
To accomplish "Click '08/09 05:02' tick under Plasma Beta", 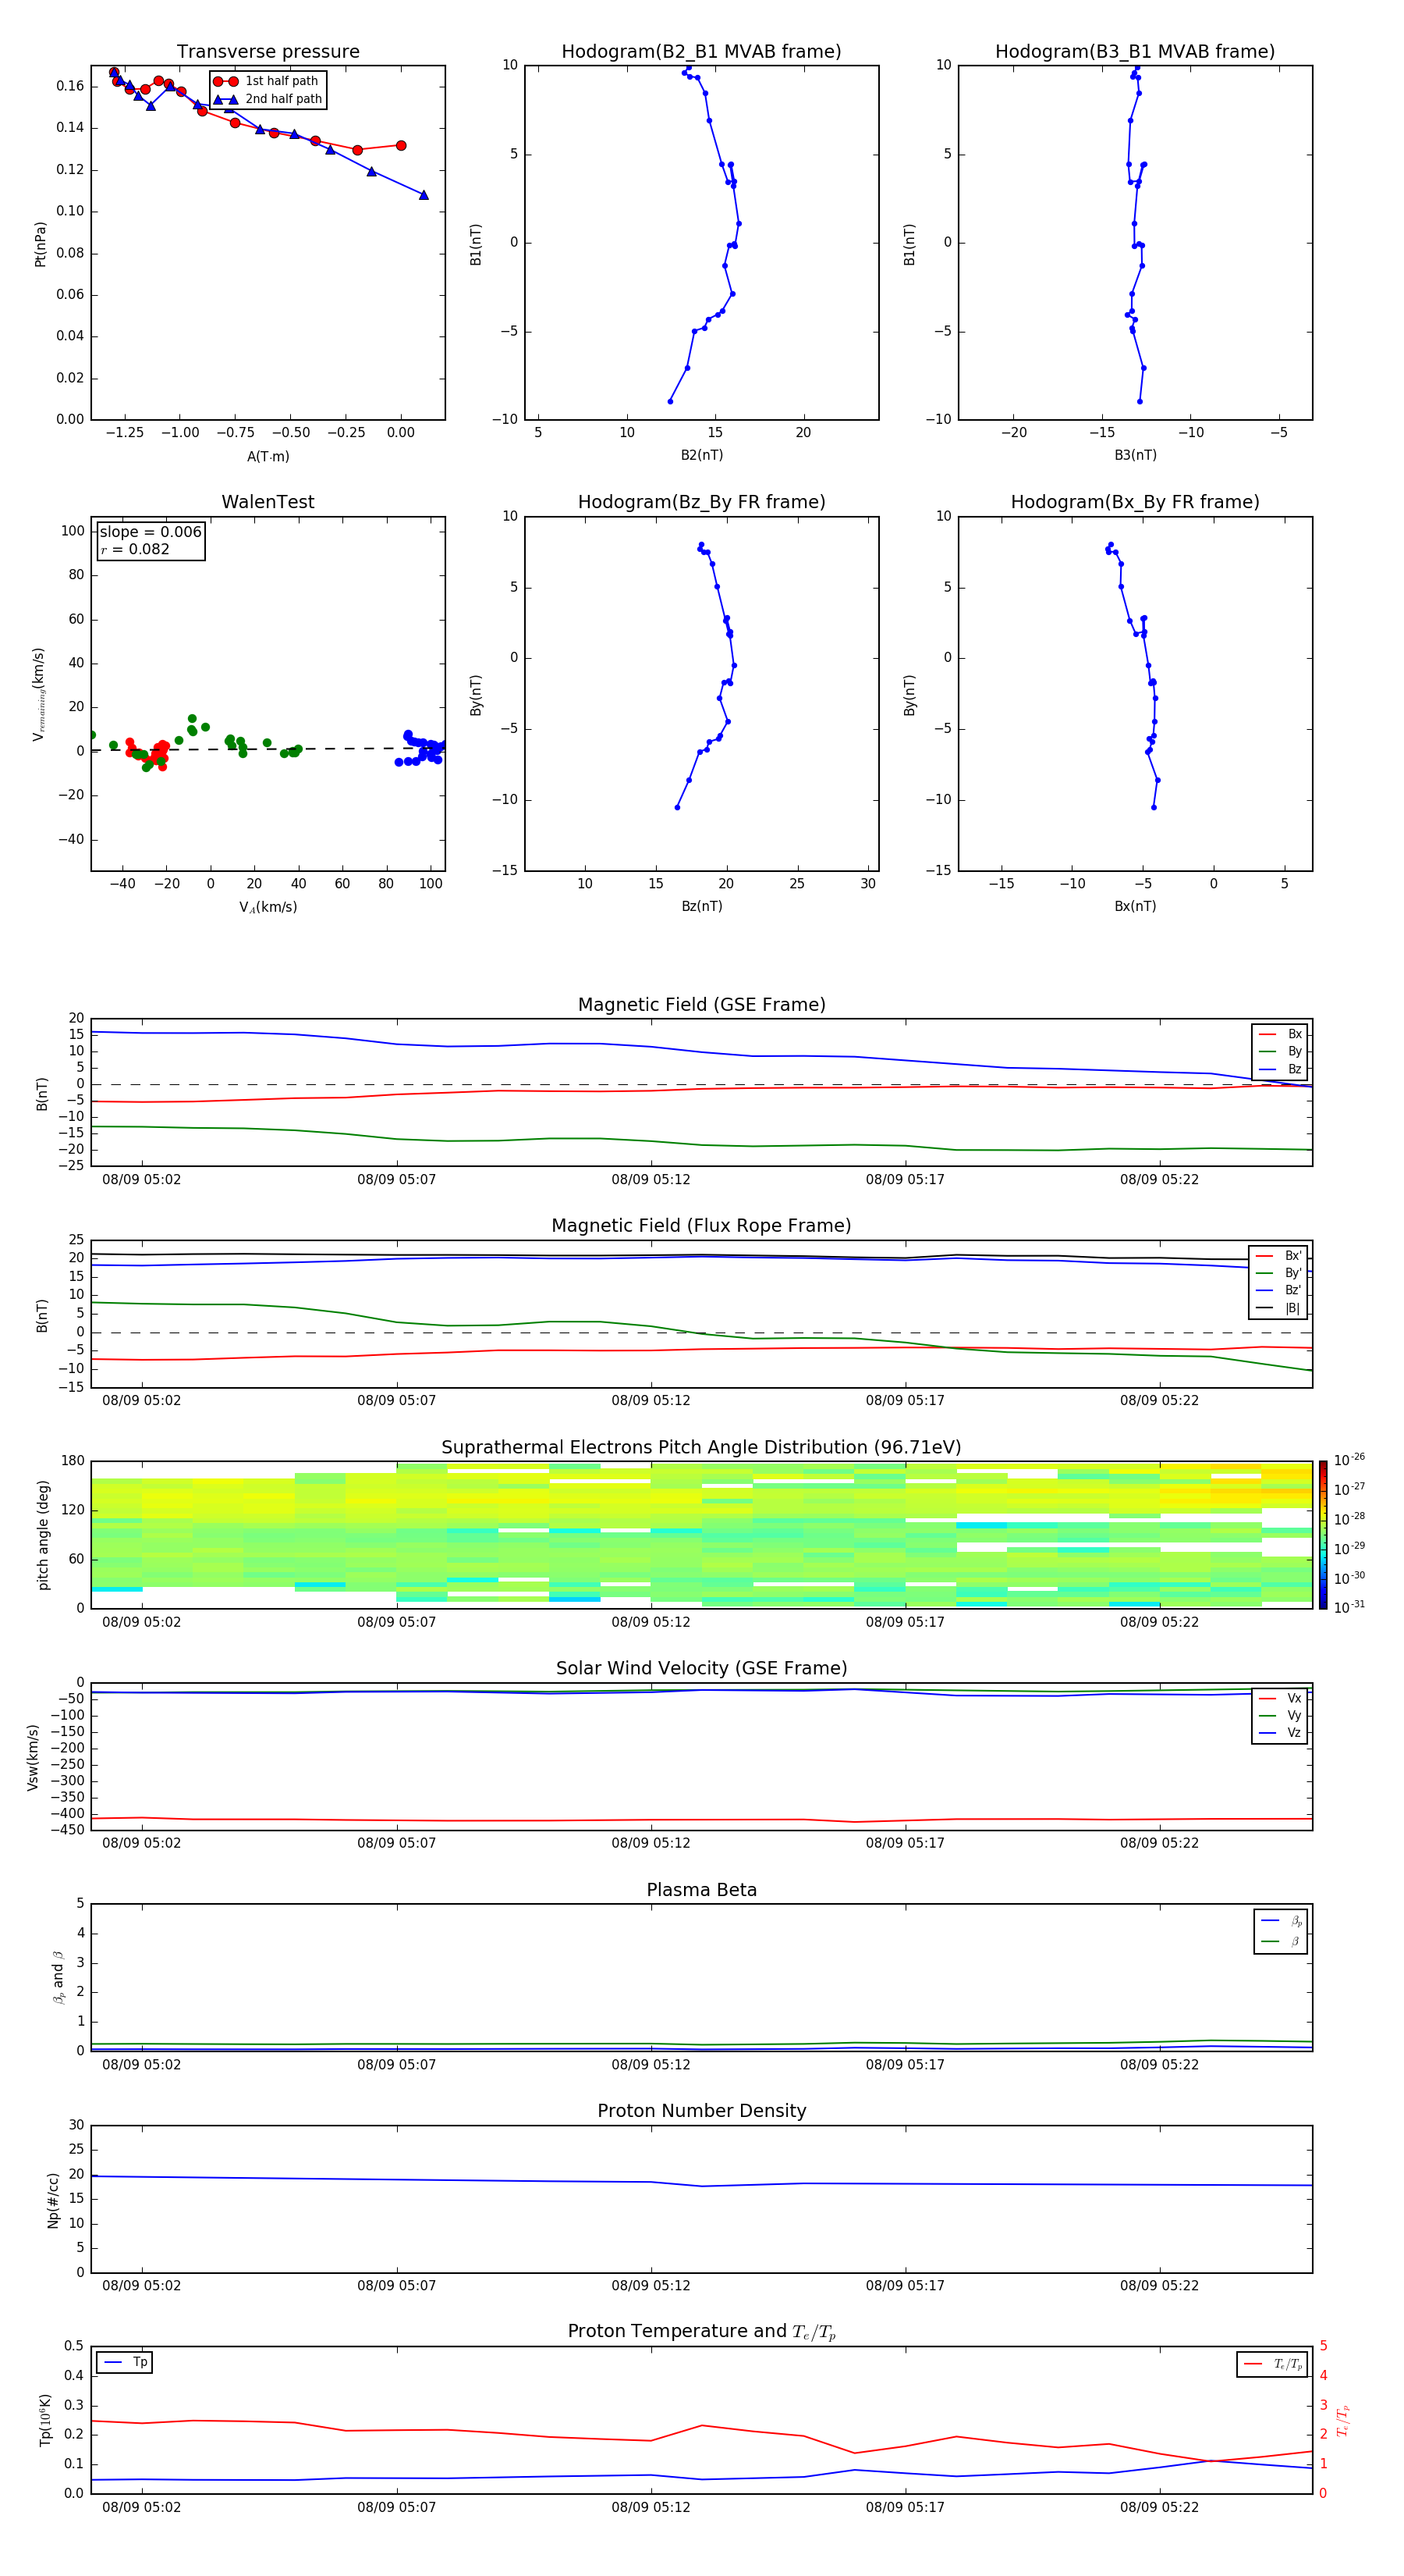I will [x=142, y=2065].
